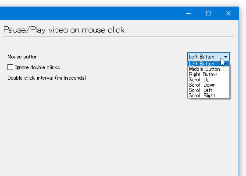Collapse the Mouse button dropdown arrow
This screenshot has width=246, height=176.
pos(225,57)
